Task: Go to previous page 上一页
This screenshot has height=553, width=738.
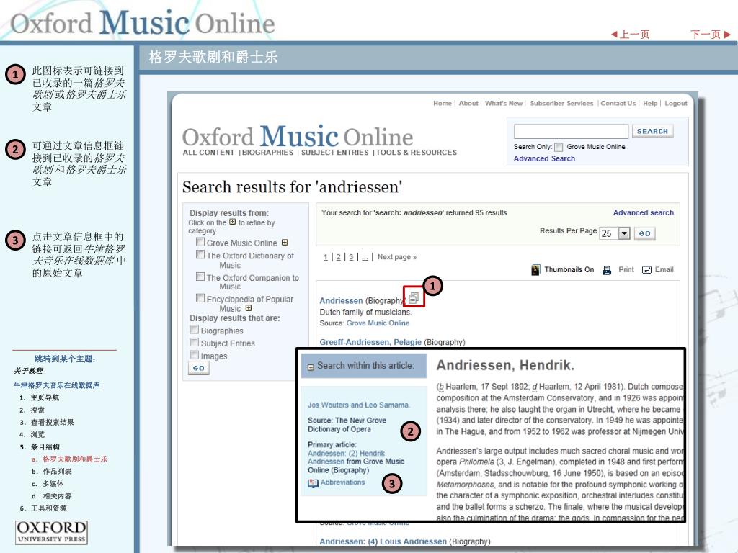Action: point(630,35)
